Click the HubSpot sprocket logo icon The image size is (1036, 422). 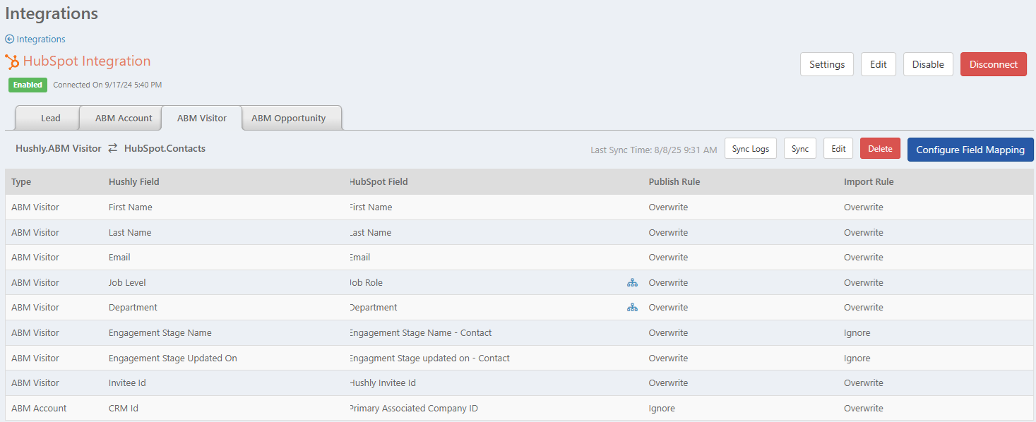point(12,61)
